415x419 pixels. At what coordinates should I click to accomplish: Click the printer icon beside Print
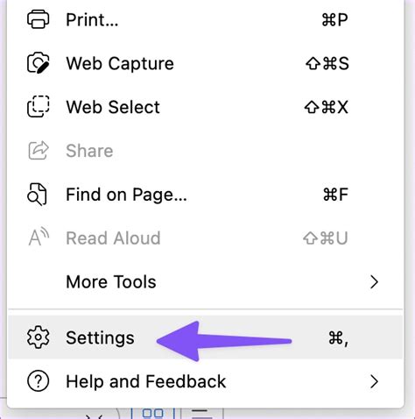(x=39, y=19)
